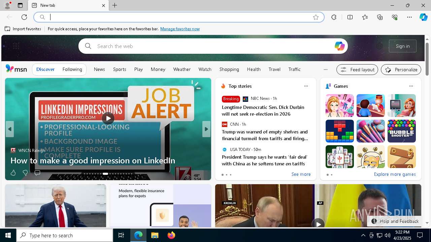The width and height of the screenshot is (431, 242).
Task: Open Top stories options menu
Action: pos(306,86)
